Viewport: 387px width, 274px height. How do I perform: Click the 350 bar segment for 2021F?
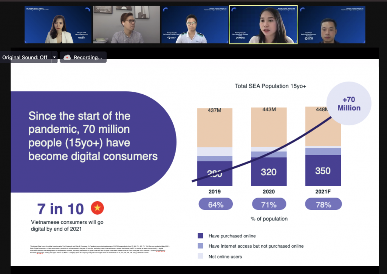click(x=323, y=171)
